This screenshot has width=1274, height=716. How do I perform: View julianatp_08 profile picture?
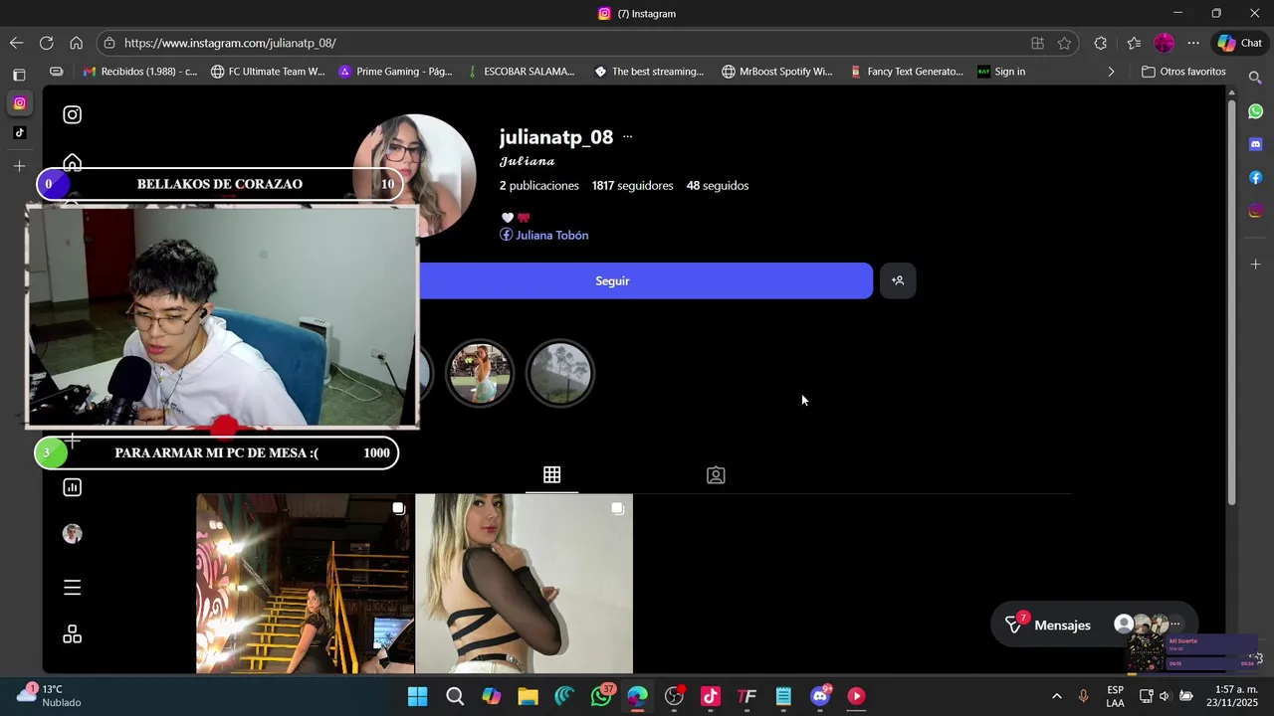click(x=415, y=176)
